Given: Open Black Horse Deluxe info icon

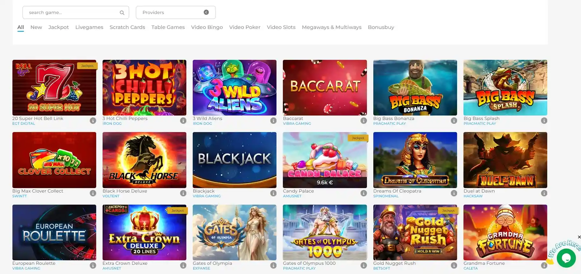Looking at the screenshot, I should point(183,193).
